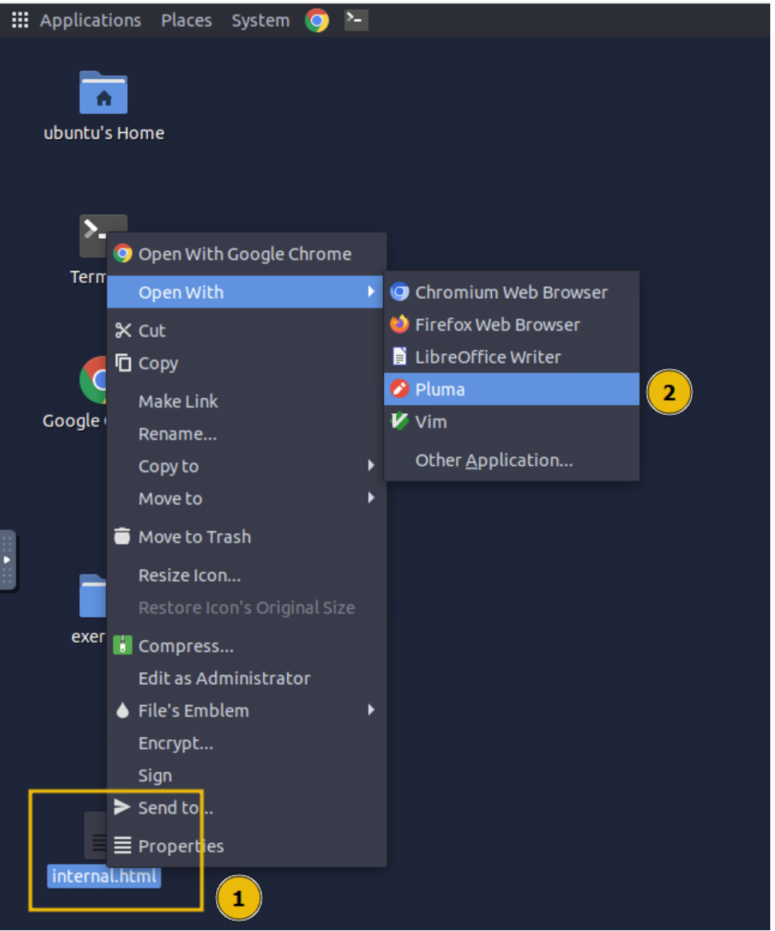This screenshot has height=931, width=775.
Task: Click the Properties list icon
Action: click(122, 845)
